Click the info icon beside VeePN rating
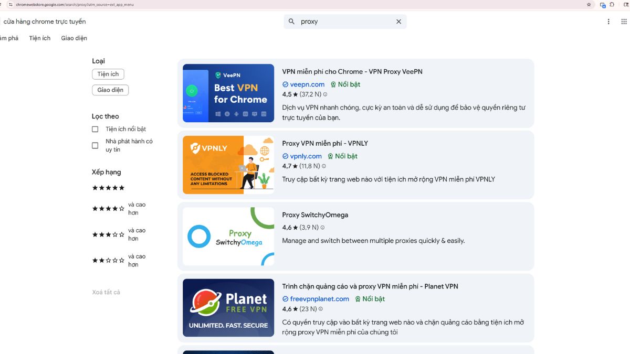Screen dimensions: 630x354 tap(325, 94)
